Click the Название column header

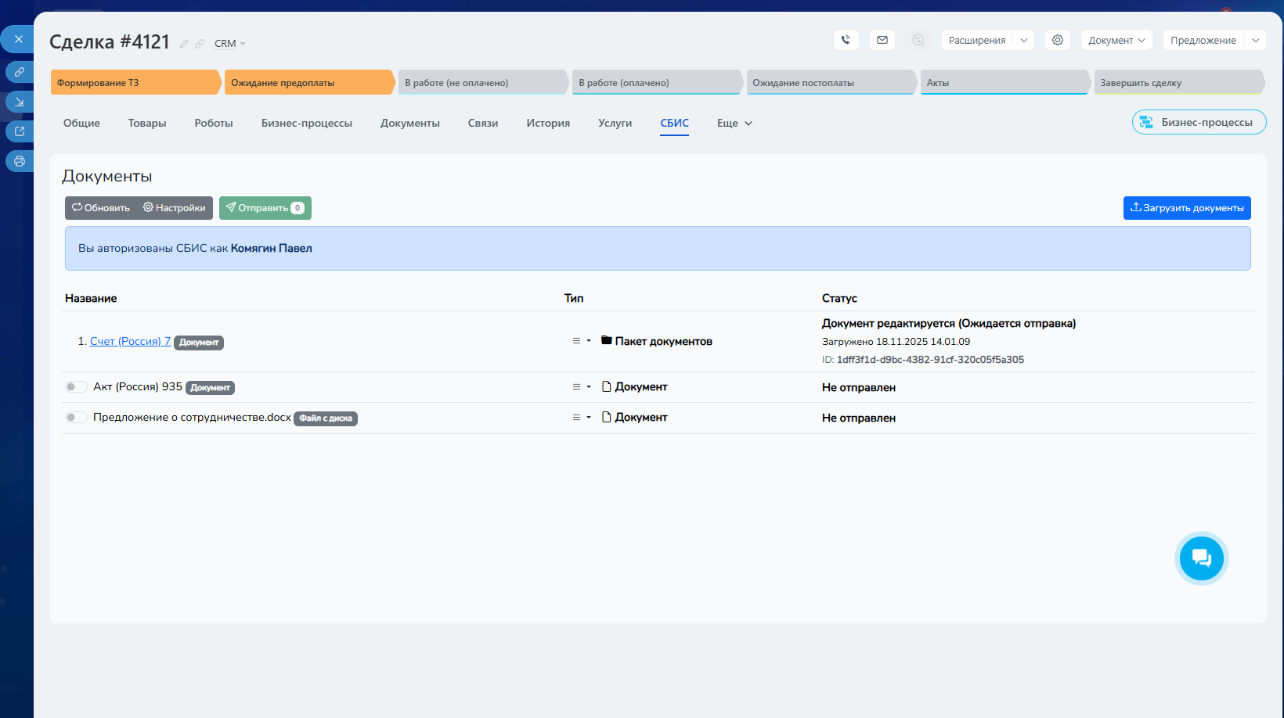pos(91,298)
